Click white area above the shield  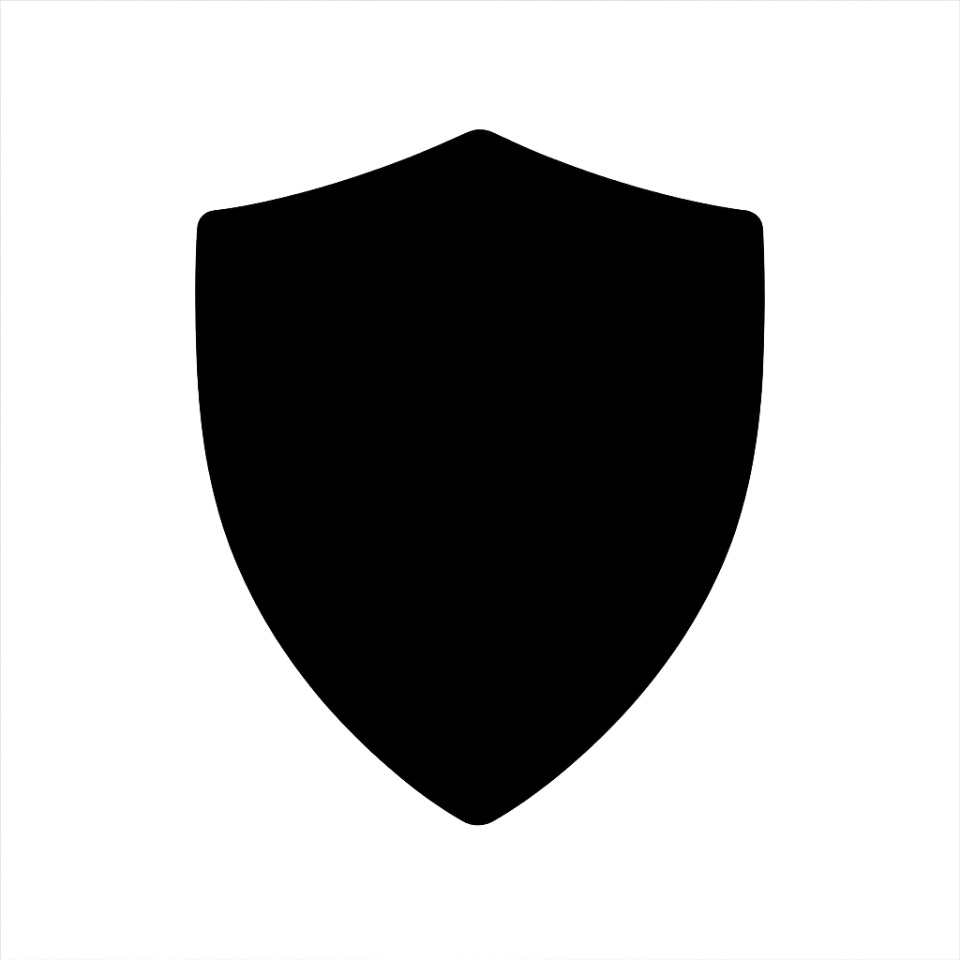[479, 65]
